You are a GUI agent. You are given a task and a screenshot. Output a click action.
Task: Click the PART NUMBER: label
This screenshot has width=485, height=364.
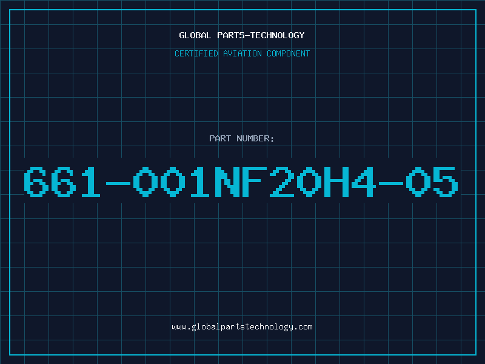[x=242, y=138]
